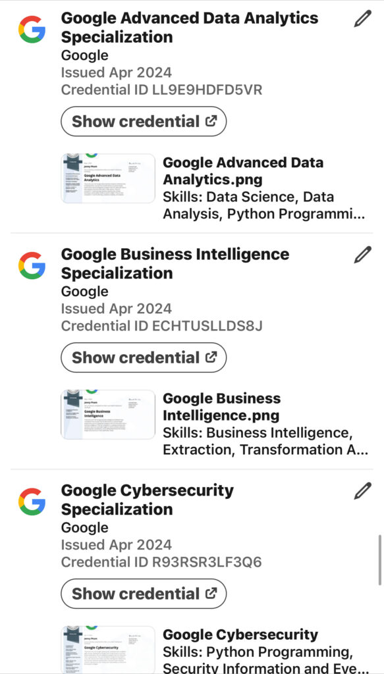Open Google Advanced Data Analytics Specialization title

190,28
